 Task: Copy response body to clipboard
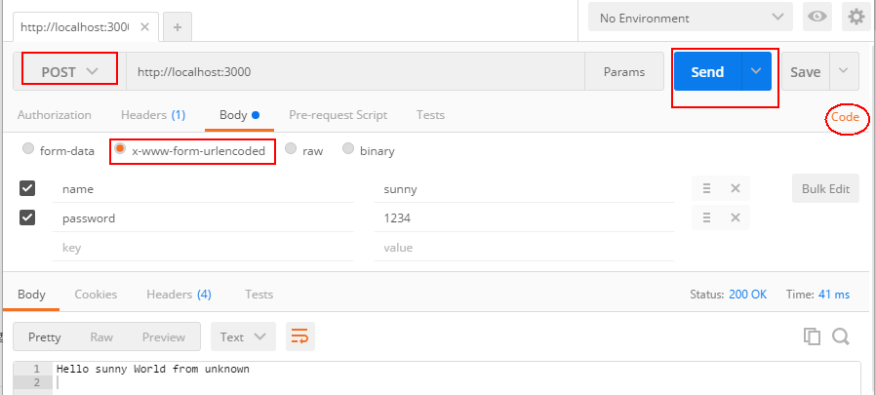pos(812,336)
